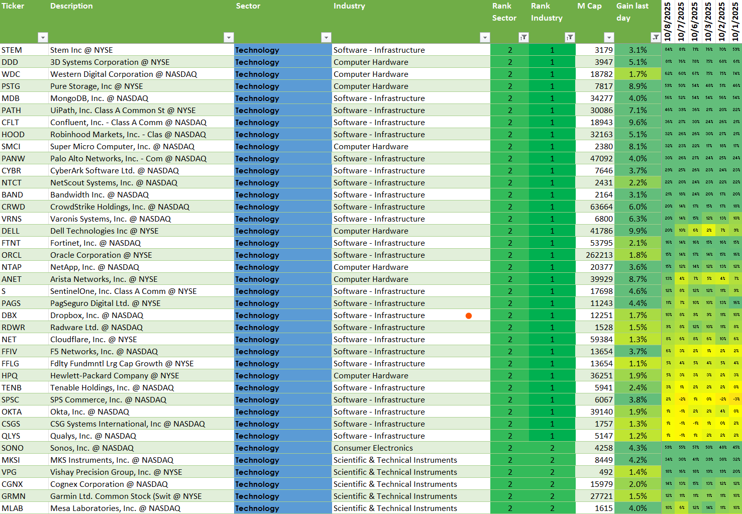
Task: Open the filtered Rank Sector dropdown
Action: click(x=523, y=38)
